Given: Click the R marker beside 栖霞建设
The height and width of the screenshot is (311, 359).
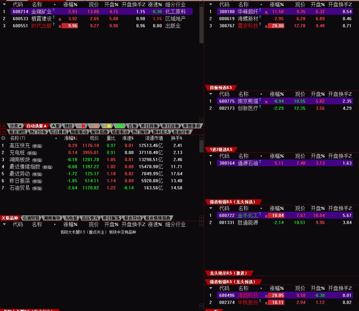Looking at the screenshot, I should 60,20.
